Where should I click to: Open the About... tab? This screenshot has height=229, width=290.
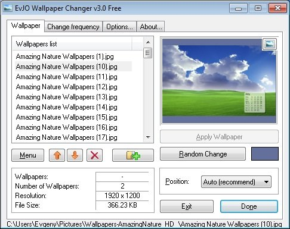[x=151, y=27]
